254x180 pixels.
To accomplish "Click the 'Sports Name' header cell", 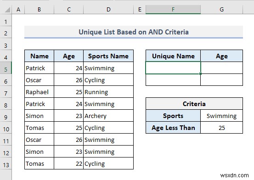I will [x=108, y=56].
